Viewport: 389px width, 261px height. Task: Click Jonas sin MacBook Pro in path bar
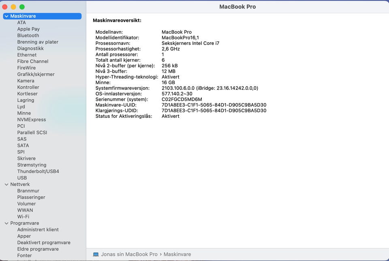pos(129,254)
